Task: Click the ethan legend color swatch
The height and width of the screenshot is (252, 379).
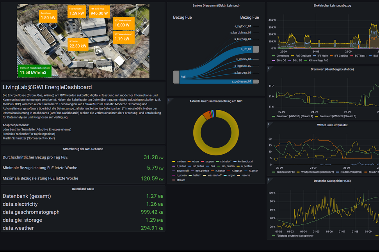Action: [189, 161]
